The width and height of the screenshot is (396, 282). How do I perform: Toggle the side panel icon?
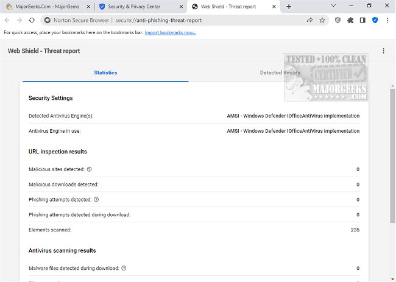(362, 20)
